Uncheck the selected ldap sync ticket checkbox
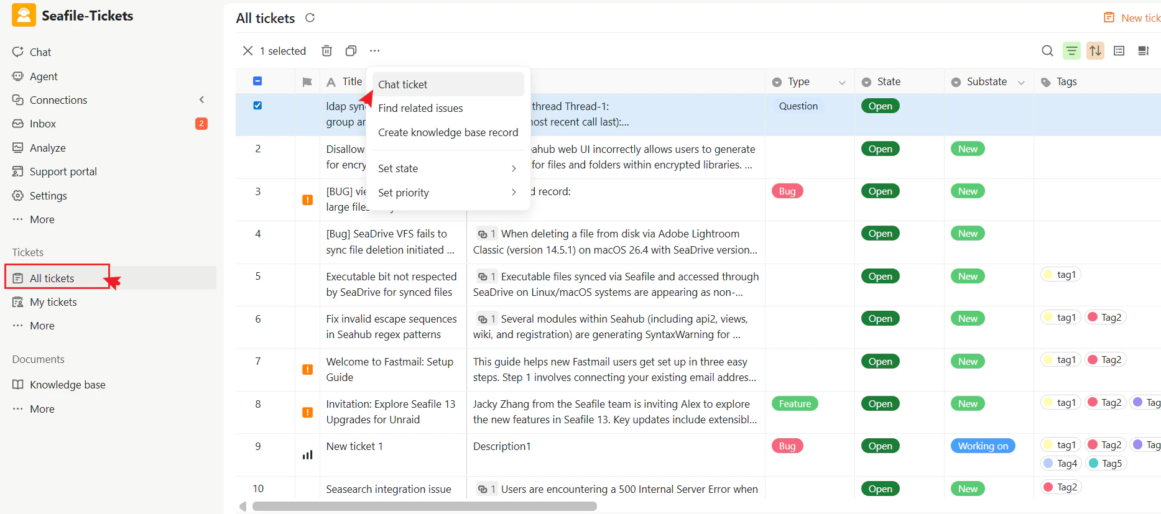Viewport: 1161px width, 514px height. click(257, 106)
